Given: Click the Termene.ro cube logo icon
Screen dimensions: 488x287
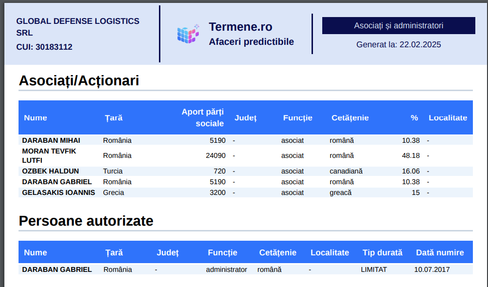Looking at the screenshot, I should [188, 34].
